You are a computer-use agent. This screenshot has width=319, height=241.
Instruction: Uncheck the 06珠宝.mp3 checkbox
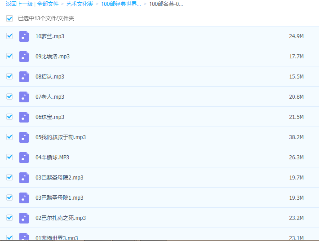tap(9, 117)
